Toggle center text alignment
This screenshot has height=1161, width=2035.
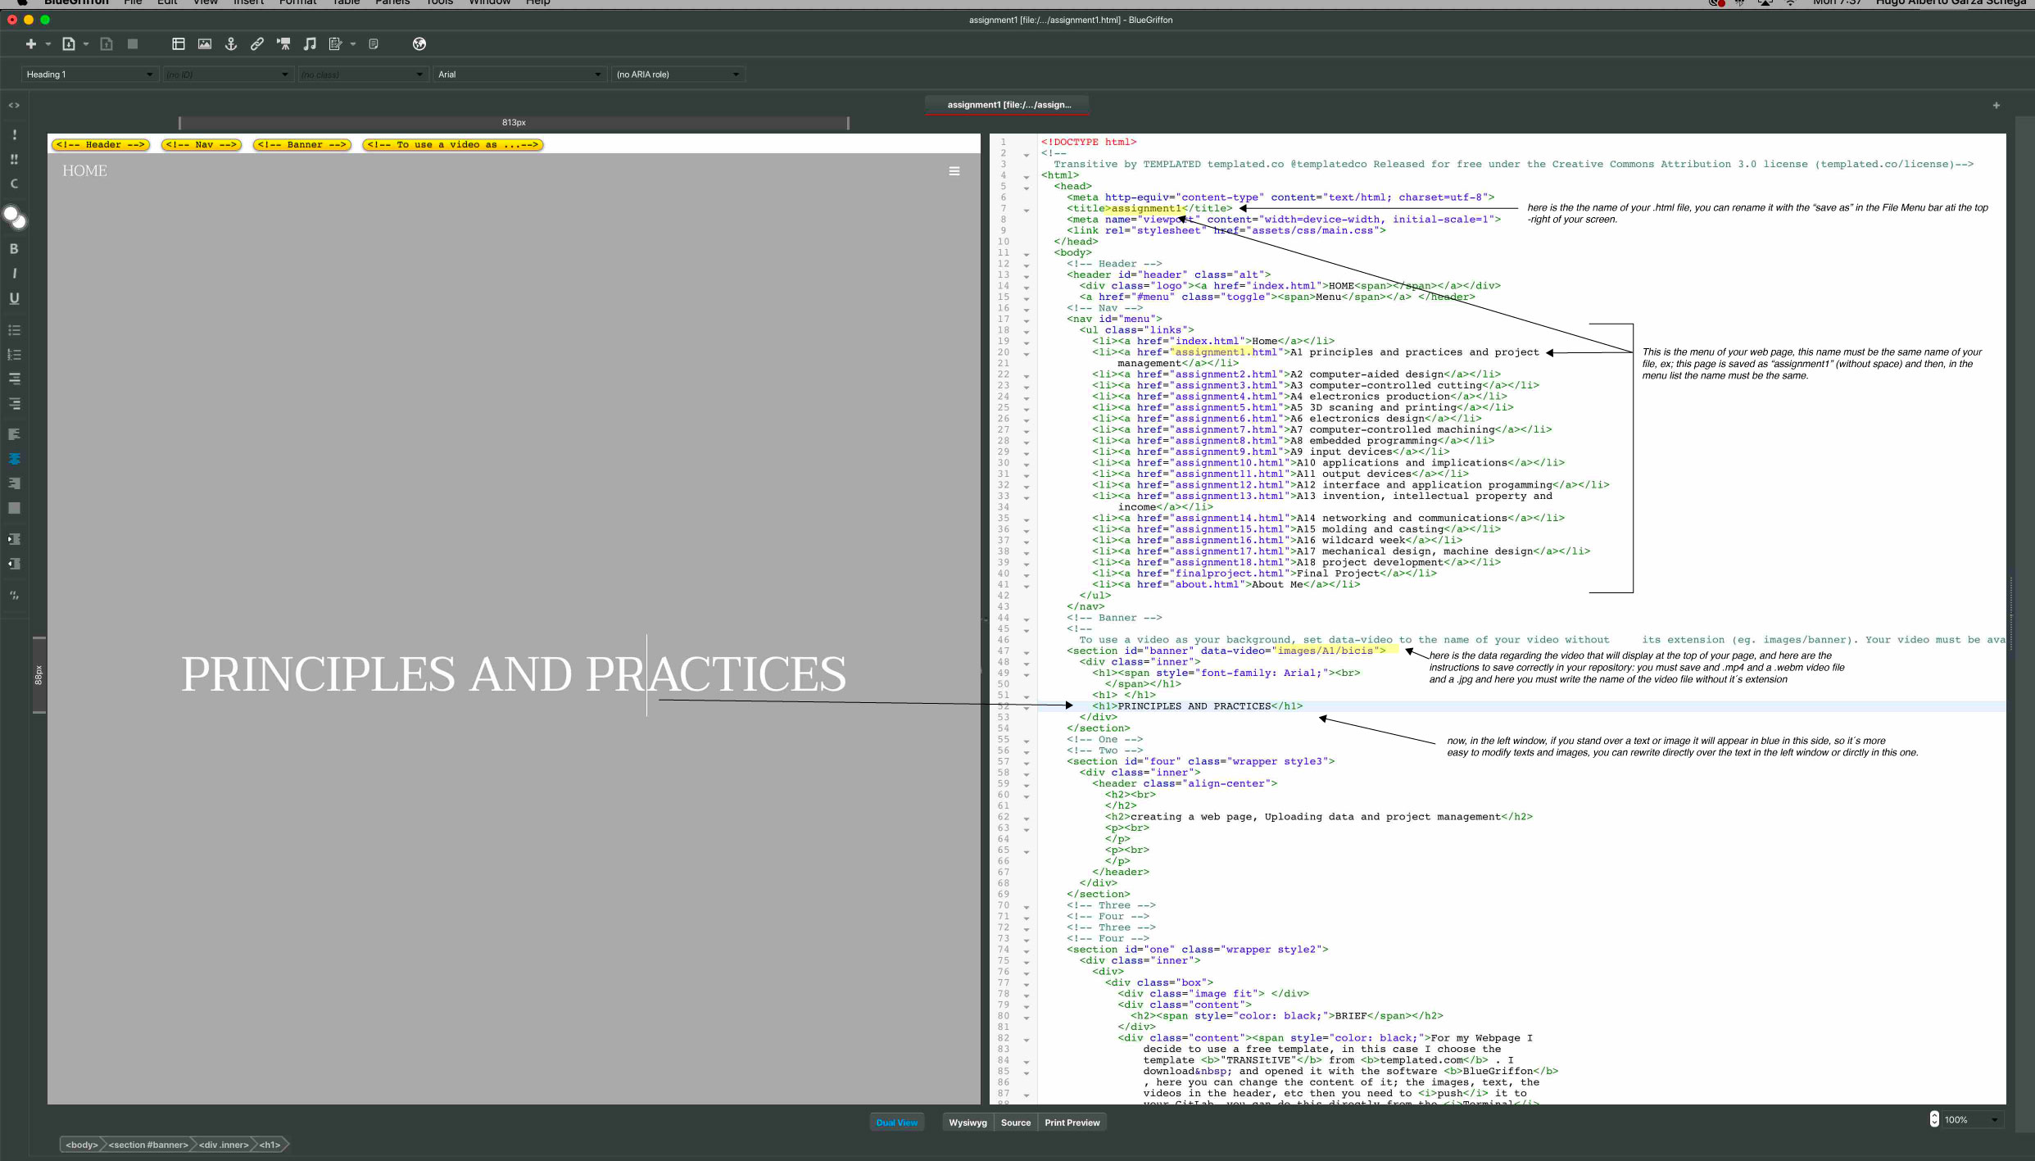14,459
